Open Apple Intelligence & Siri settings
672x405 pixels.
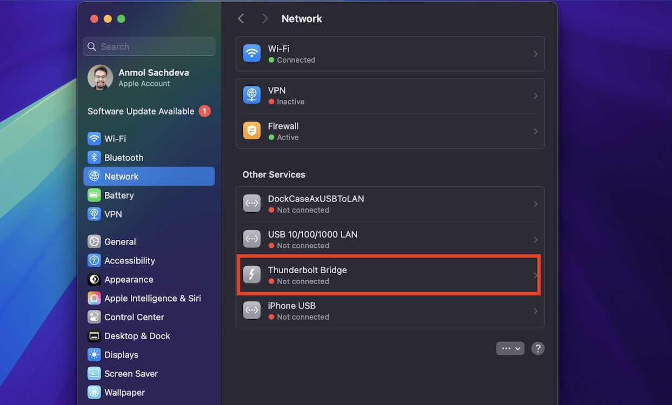(x=152, y=298)
